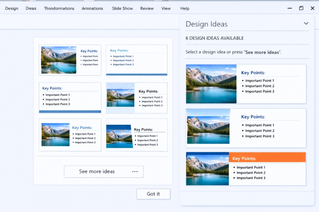This screenshot has height=212, width=319.
Task: Open the Animations menu
Action: tap(92, 8)
